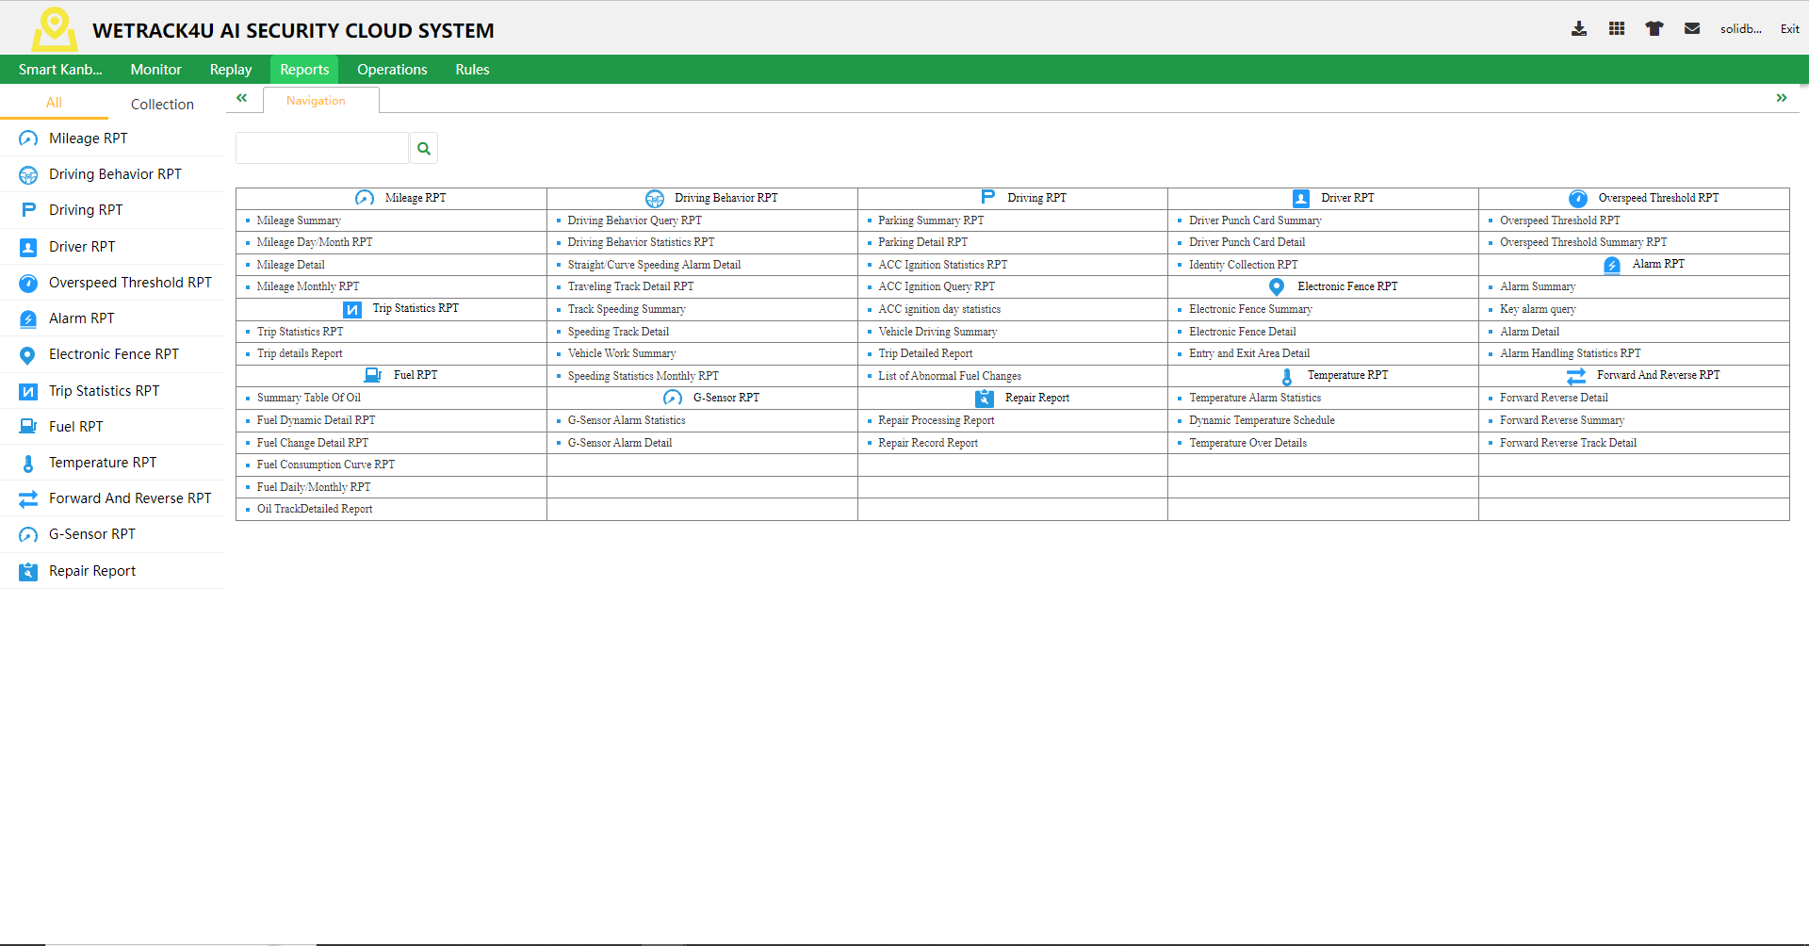Click the apps grid icon near the top right
Viewport: 1809px width, 946px height.
[x=1616, y=28]
